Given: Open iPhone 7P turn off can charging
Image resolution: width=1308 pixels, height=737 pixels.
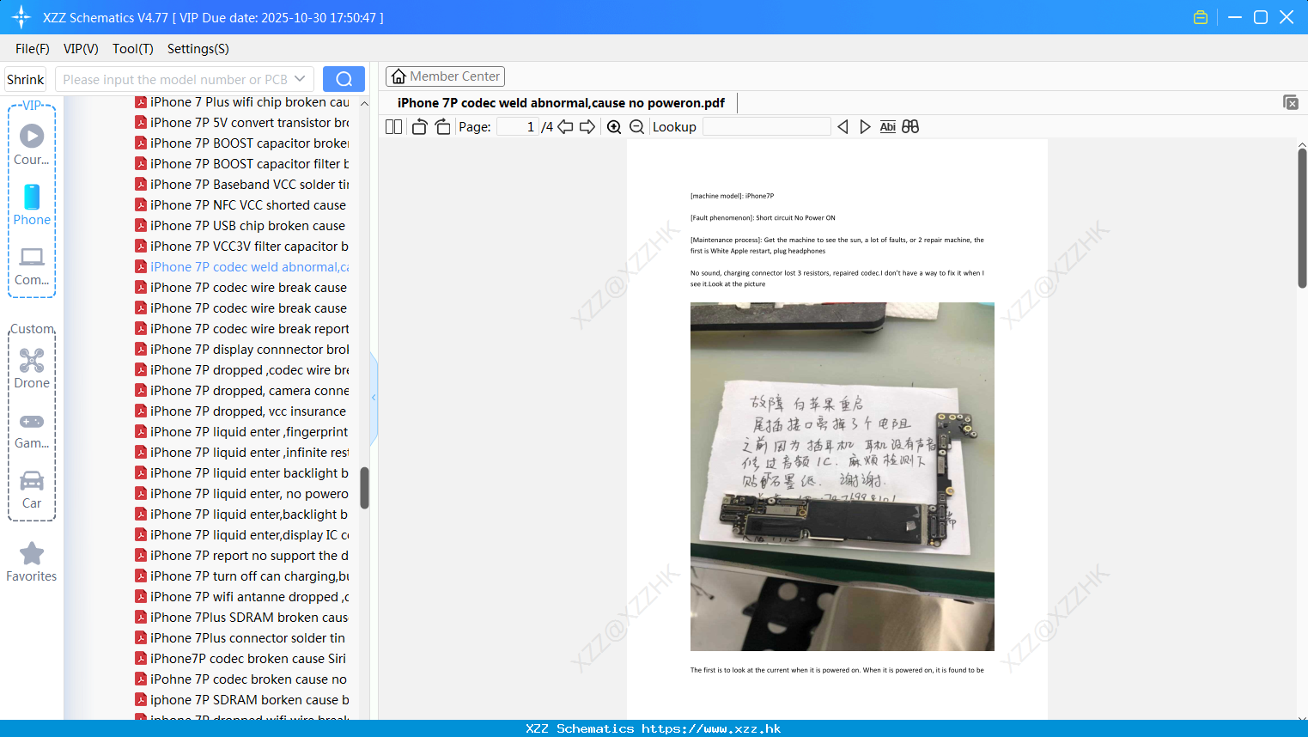Looking at the screenshot, I should click(243, 576).
